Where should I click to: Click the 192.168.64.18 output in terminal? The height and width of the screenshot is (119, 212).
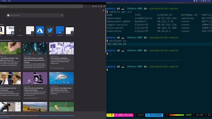pyautogui.click(x=116, y=44)
